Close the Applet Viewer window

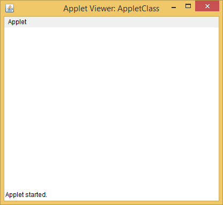[207, 6]
